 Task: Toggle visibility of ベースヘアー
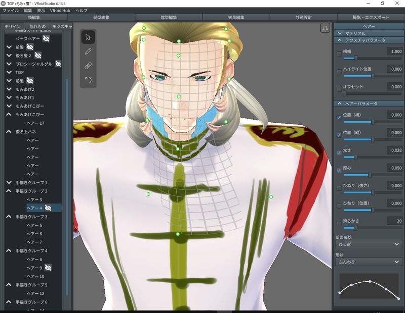pyautogui.click(x=46, y=39)
